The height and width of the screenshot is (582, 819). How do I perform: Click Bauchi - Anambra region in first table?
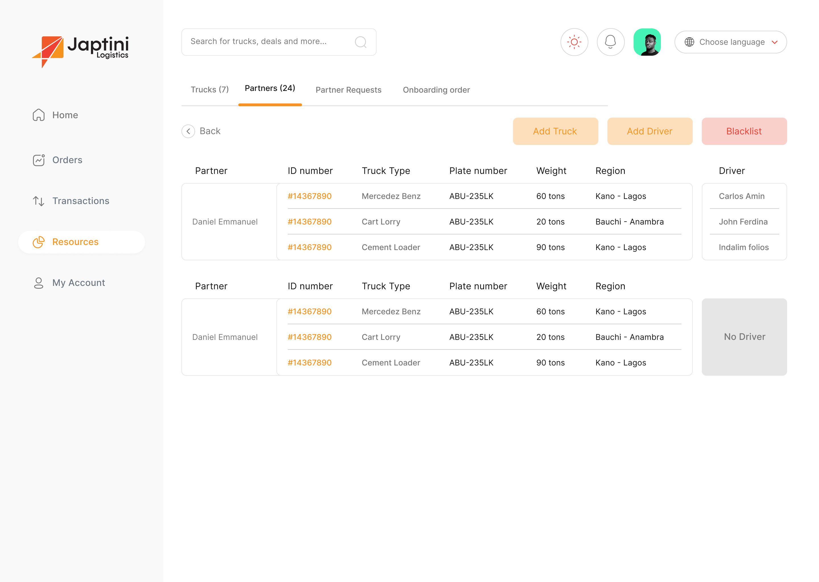tap(629, 222)
